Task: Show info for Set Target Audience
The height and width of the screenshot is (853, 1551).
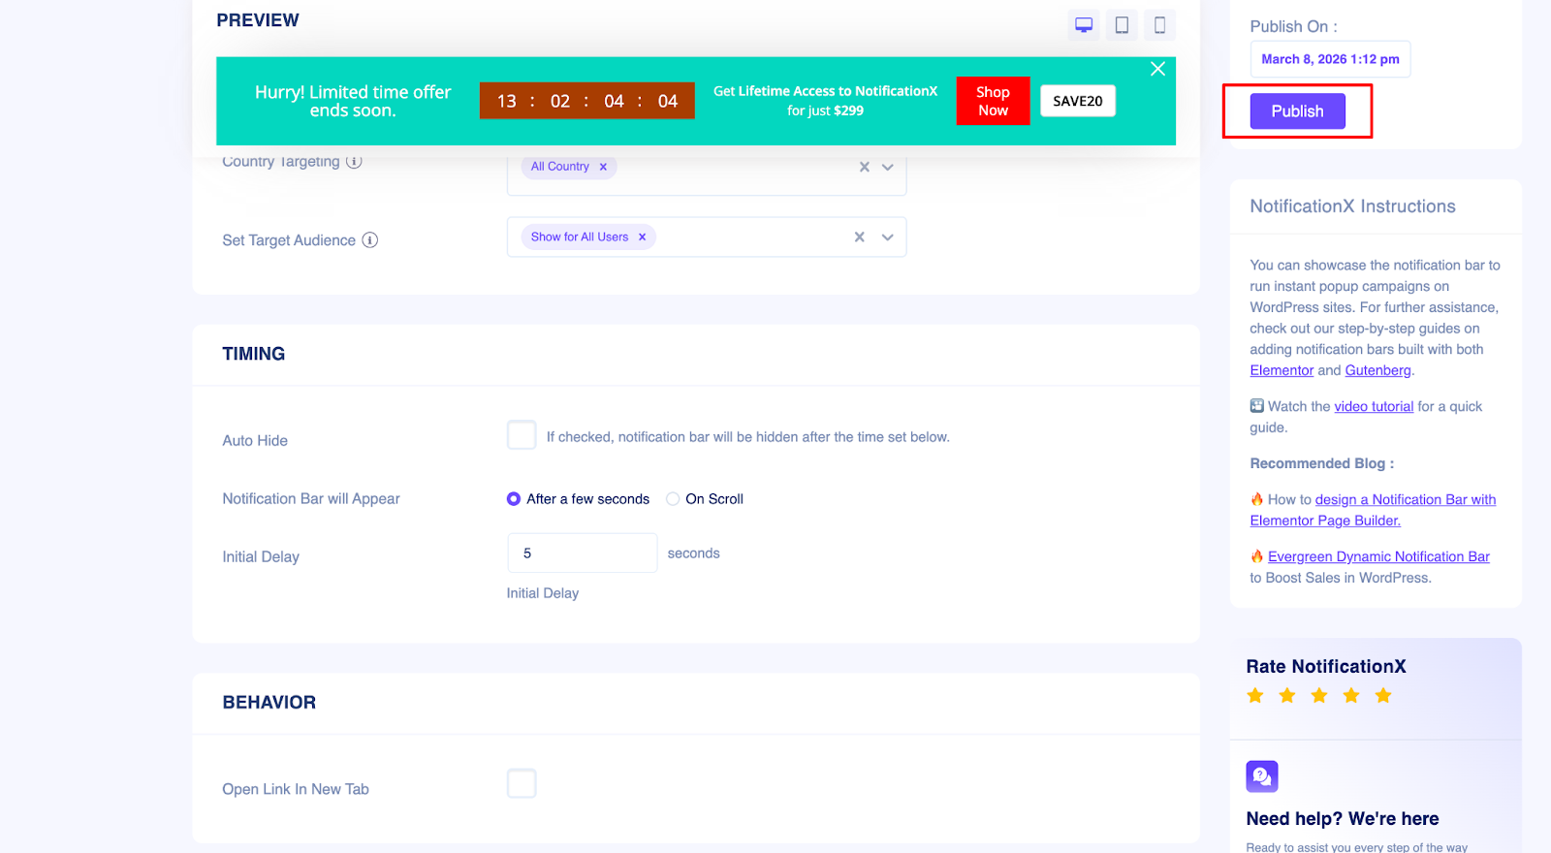Action: (370, 240)
